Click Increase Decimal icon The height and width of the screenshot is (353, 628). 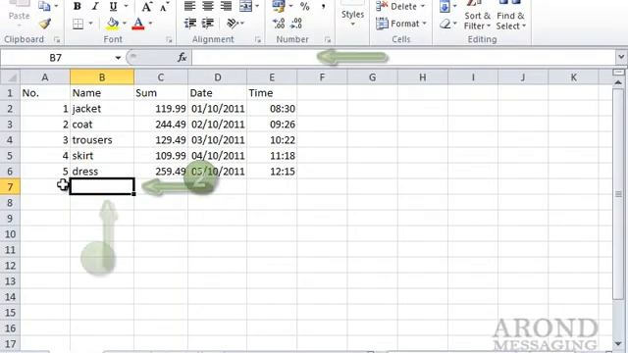(279, 24)
